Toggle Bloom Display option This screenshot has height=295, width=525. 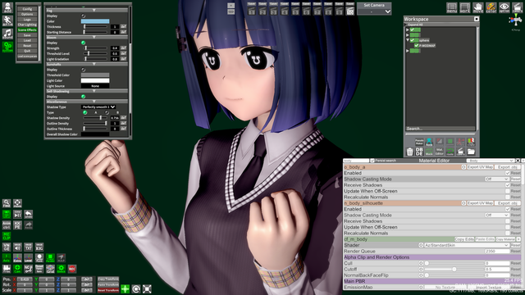pos(84,43)
